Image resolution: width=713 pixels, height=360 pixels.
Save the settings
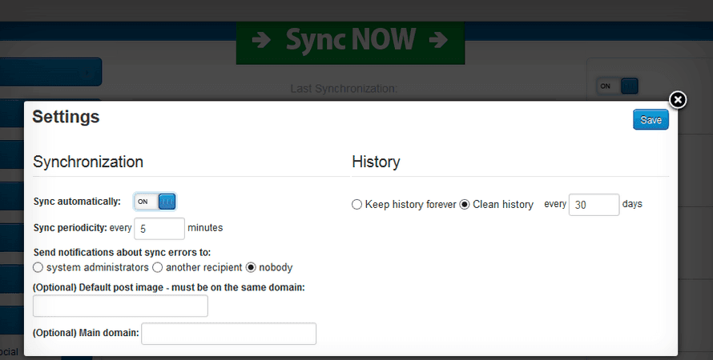(651, 120)
